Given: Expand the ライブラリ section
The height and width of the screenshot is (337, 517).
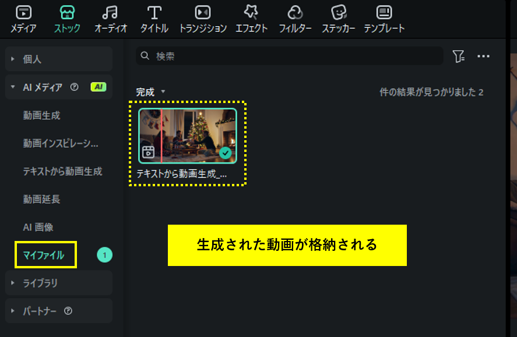Looking at the screenshot, I should (x=13, y=283).
